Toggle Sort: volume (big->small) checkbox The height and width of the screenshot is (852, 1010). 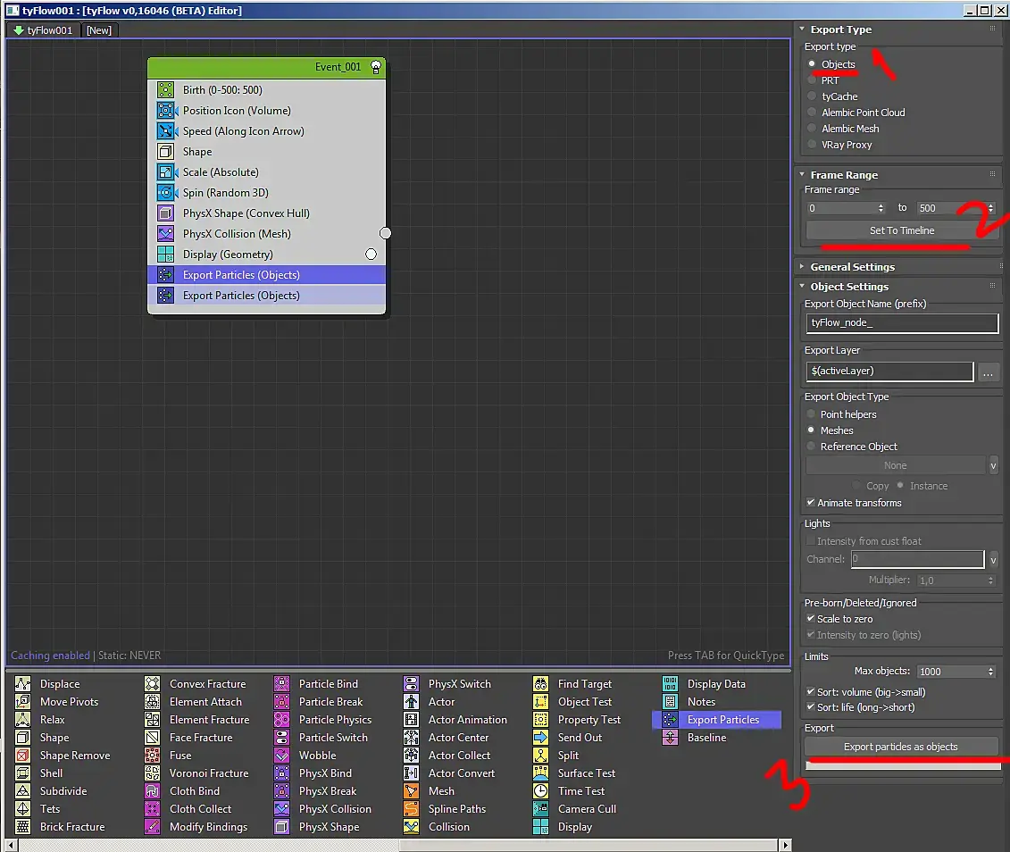click(811, 691)
